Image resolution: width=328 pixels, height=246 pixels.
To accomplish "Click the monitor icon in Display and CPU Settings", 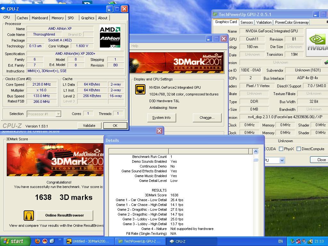I will coord(140,89).
